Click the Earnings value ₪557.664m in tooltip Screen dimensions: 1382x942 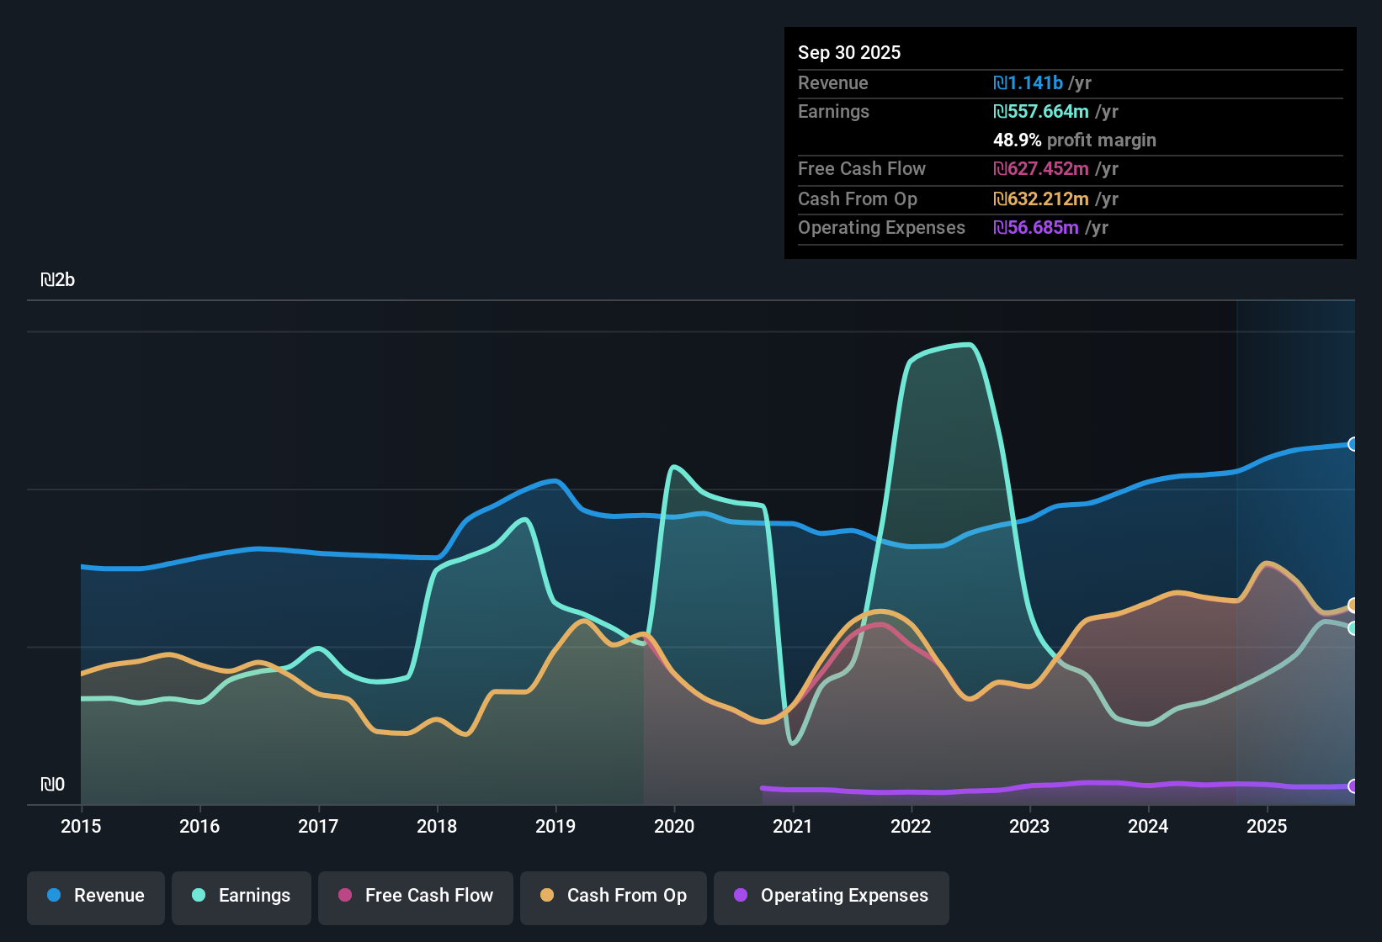1041,111
